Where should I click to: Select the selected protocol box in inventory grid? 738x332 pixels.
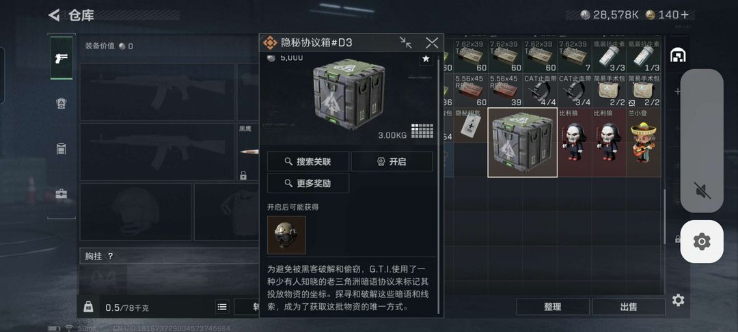pyautogui.click(x=523, y=143)
